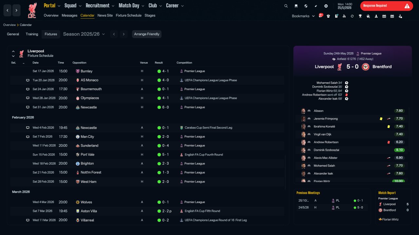Viewport: 419px width, 235px height.
Task: Go forward with the right arrow button
Action: point(17,10)
